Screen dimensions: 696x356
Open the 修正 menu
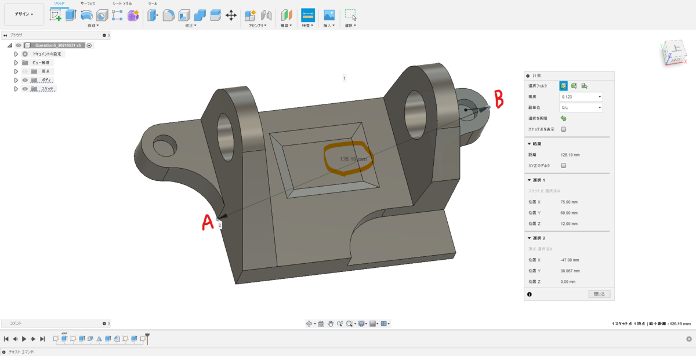pyautogui.click(x=191, y=26)
